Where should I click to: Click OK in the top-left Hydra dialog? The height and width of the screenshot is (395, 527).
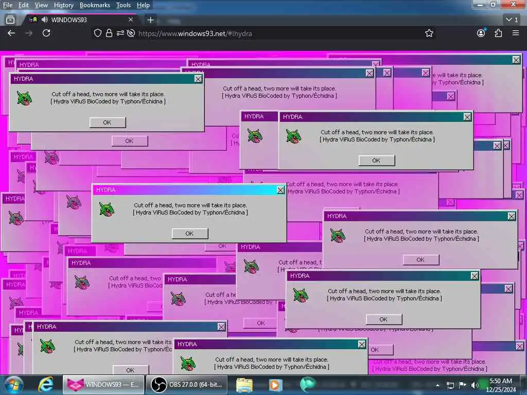pos(108,122)
